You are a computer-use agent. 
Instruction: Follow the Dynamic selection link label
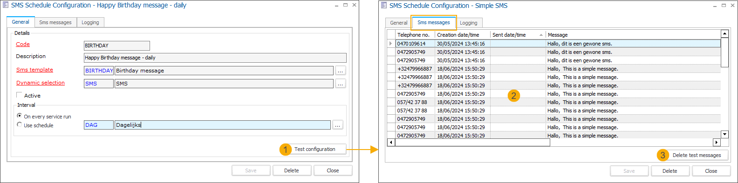[41, 83]
